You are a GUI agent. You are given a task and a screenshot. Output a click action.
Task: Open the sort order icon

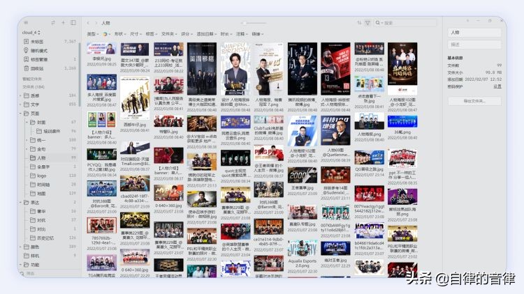[359, 23]
